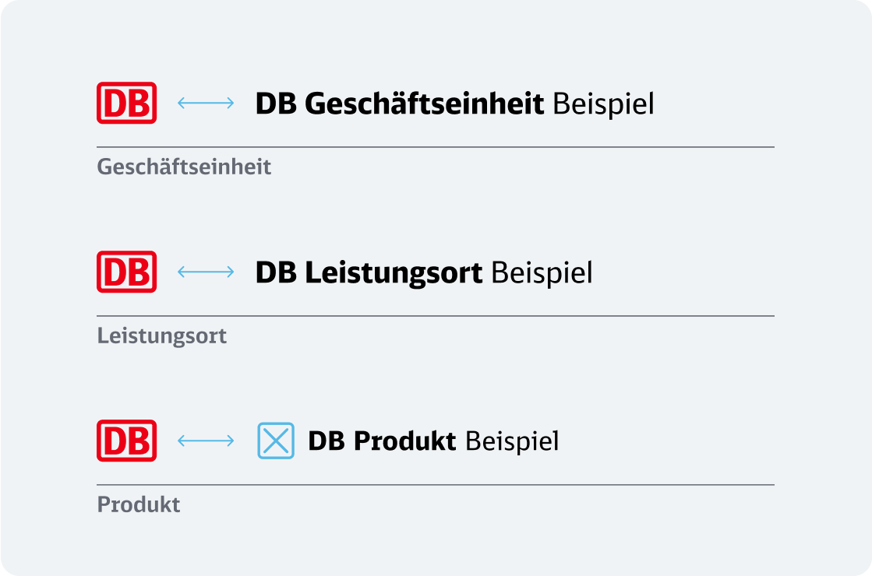The height and width of the screenshot is (576, 872).
Task: Click the word 'Beispiel' in the first row
Action: tap(603, 104)
